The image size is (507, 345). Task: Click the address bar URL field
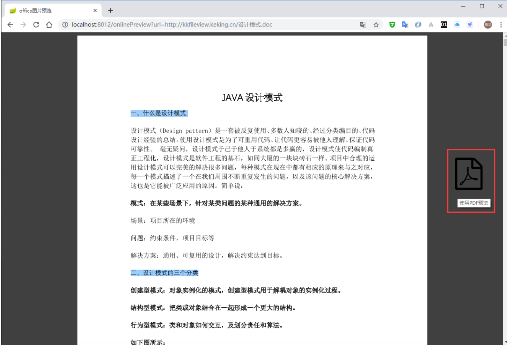[x=210, y=25]
